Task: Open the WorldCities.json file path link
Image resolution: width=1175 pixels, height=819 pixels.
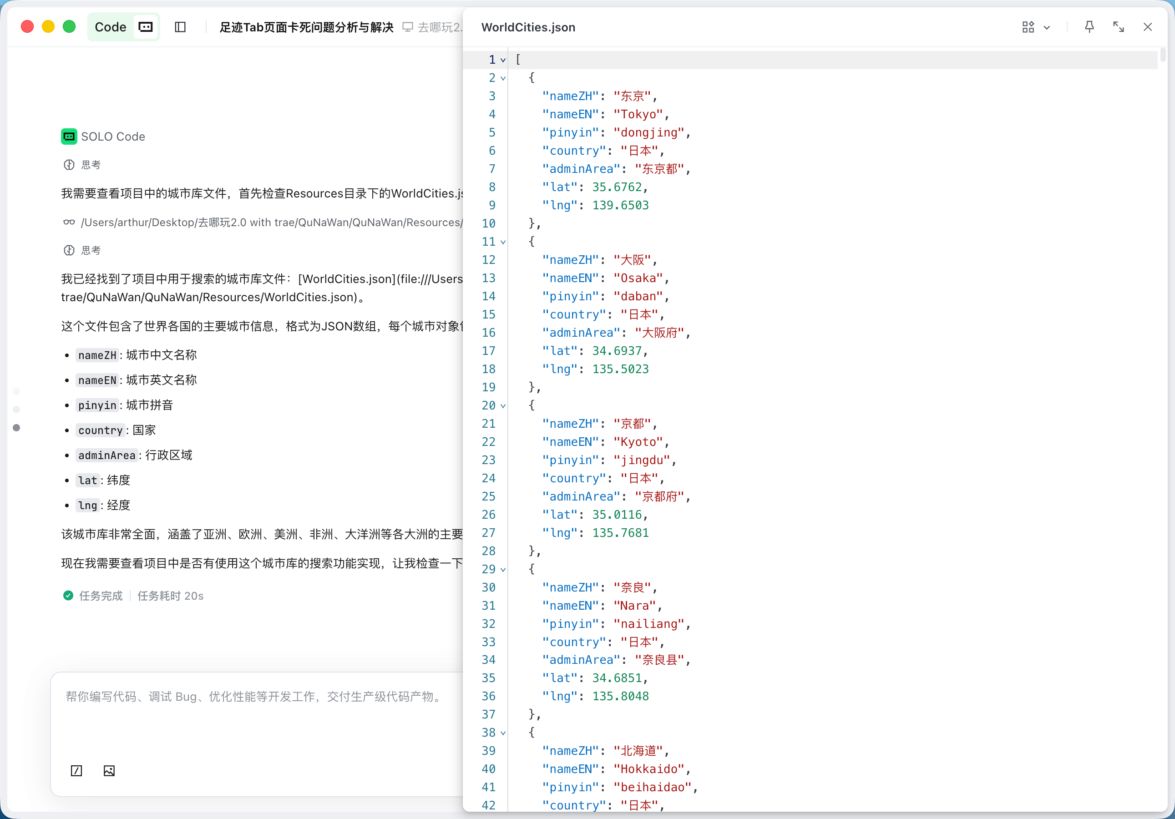Action: (x=271, y=222)
